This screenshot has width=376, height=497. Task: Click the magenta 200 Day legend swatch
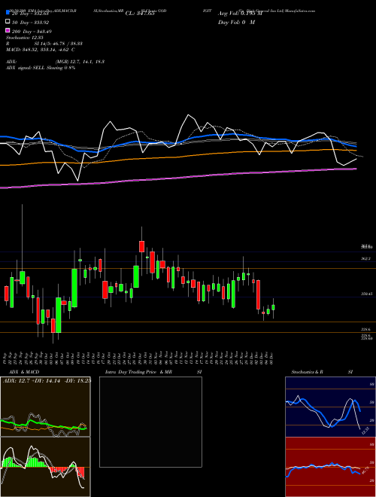8,31
